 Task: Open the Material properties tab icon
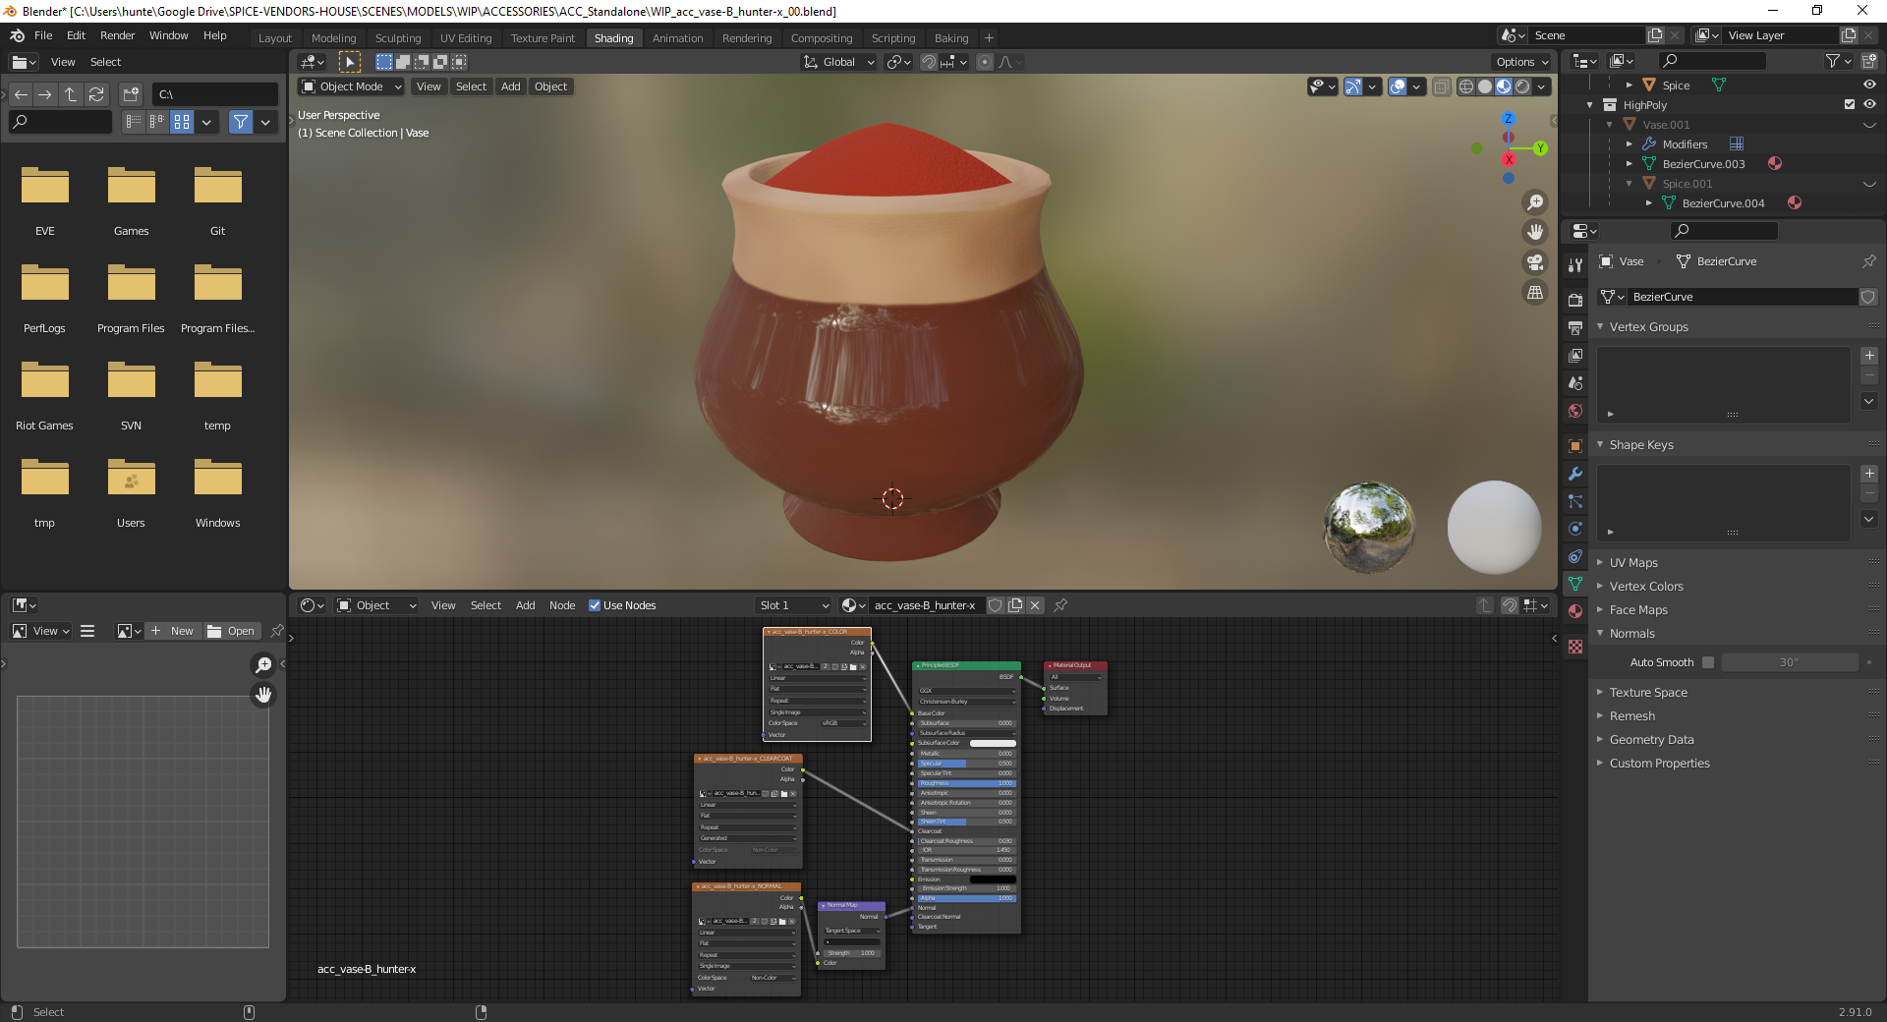pos(1575,611)
